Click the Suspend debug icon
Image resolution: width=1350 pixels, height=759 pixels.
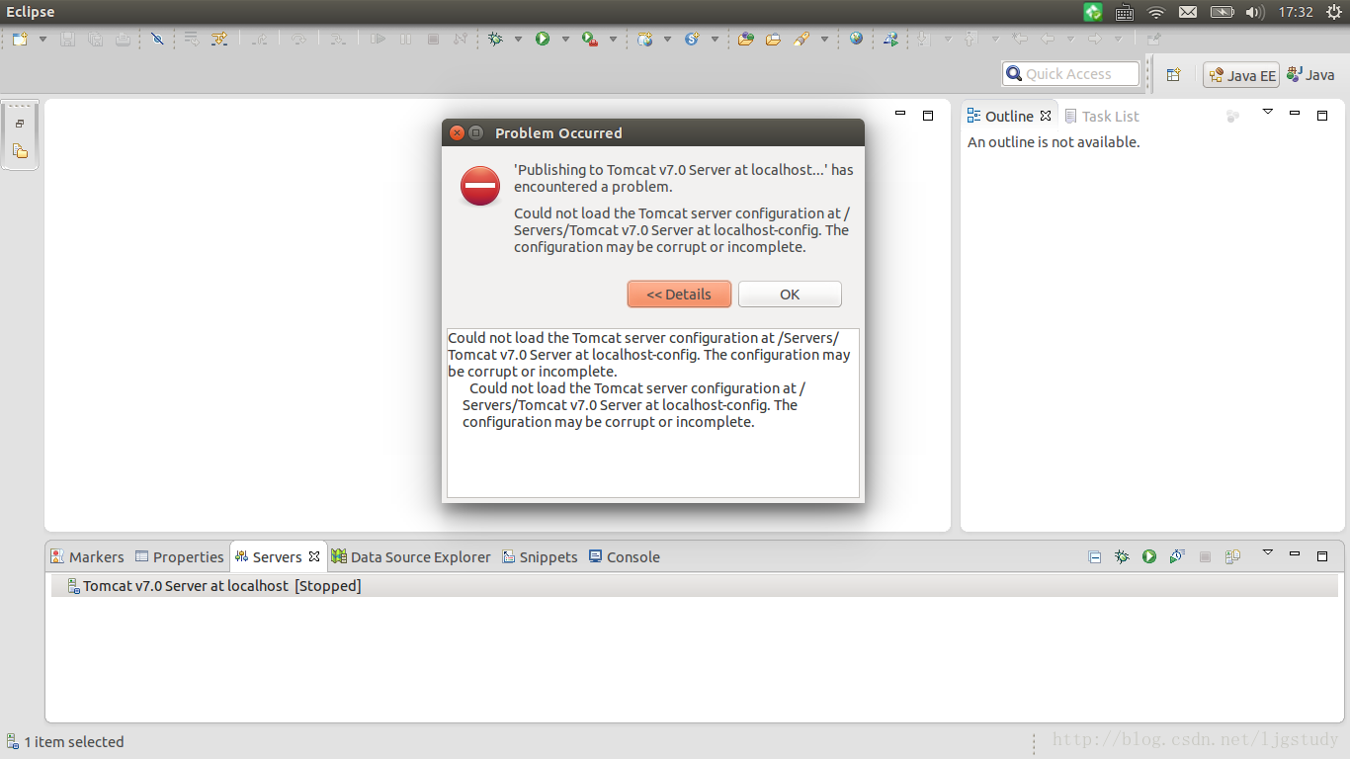coord(405,40)
